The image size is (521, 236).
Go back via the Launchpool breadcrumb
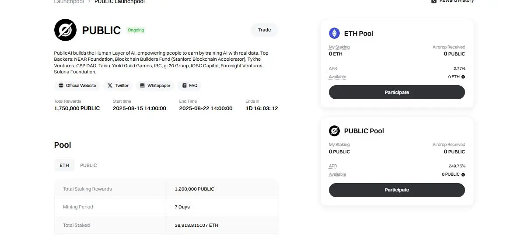coord(69,1)
